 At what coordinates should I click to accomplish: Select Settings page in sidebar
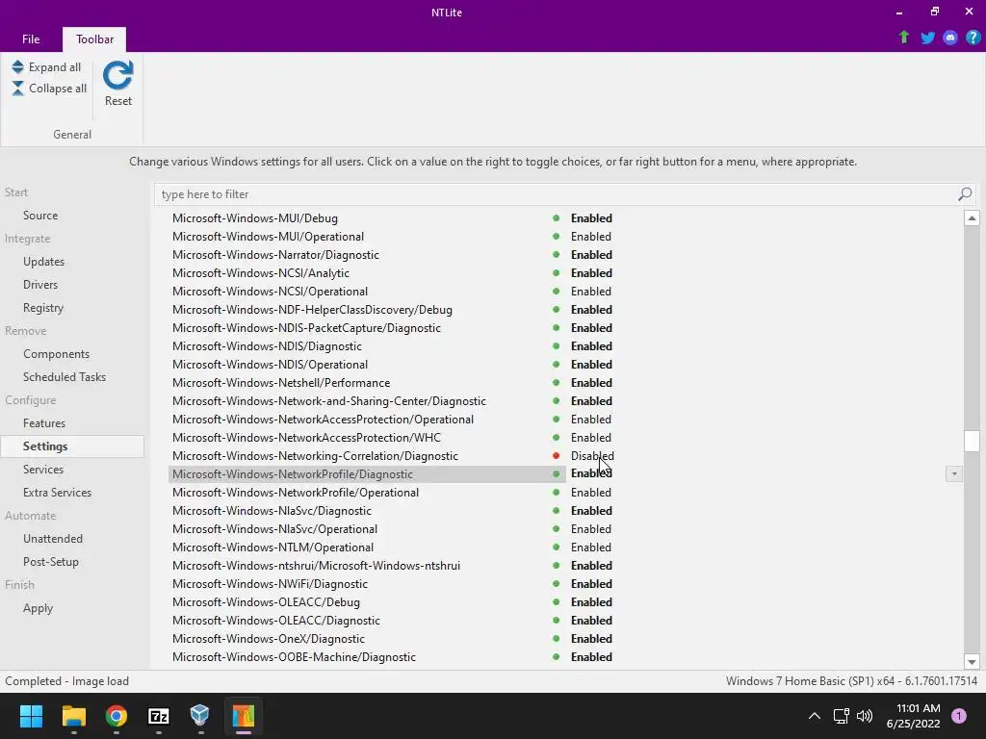pos(72,446)
